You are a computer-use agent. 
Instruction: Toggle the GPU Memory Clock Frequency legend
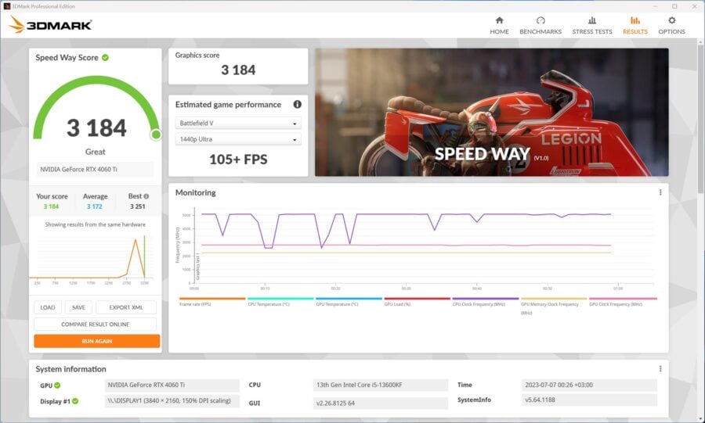point(554,306)
